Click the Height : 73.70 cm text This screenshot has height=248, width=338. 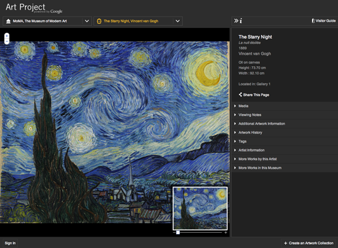click(252, 68)
